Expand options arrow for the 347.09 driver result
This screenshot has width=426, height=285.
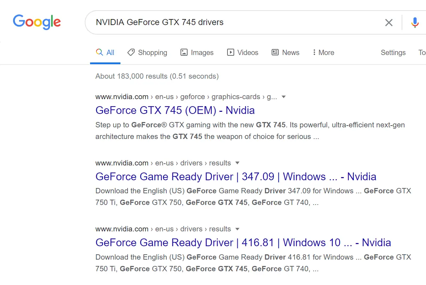pos(237,163)
